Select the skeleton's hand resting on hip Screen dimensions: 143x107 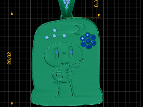54,81
